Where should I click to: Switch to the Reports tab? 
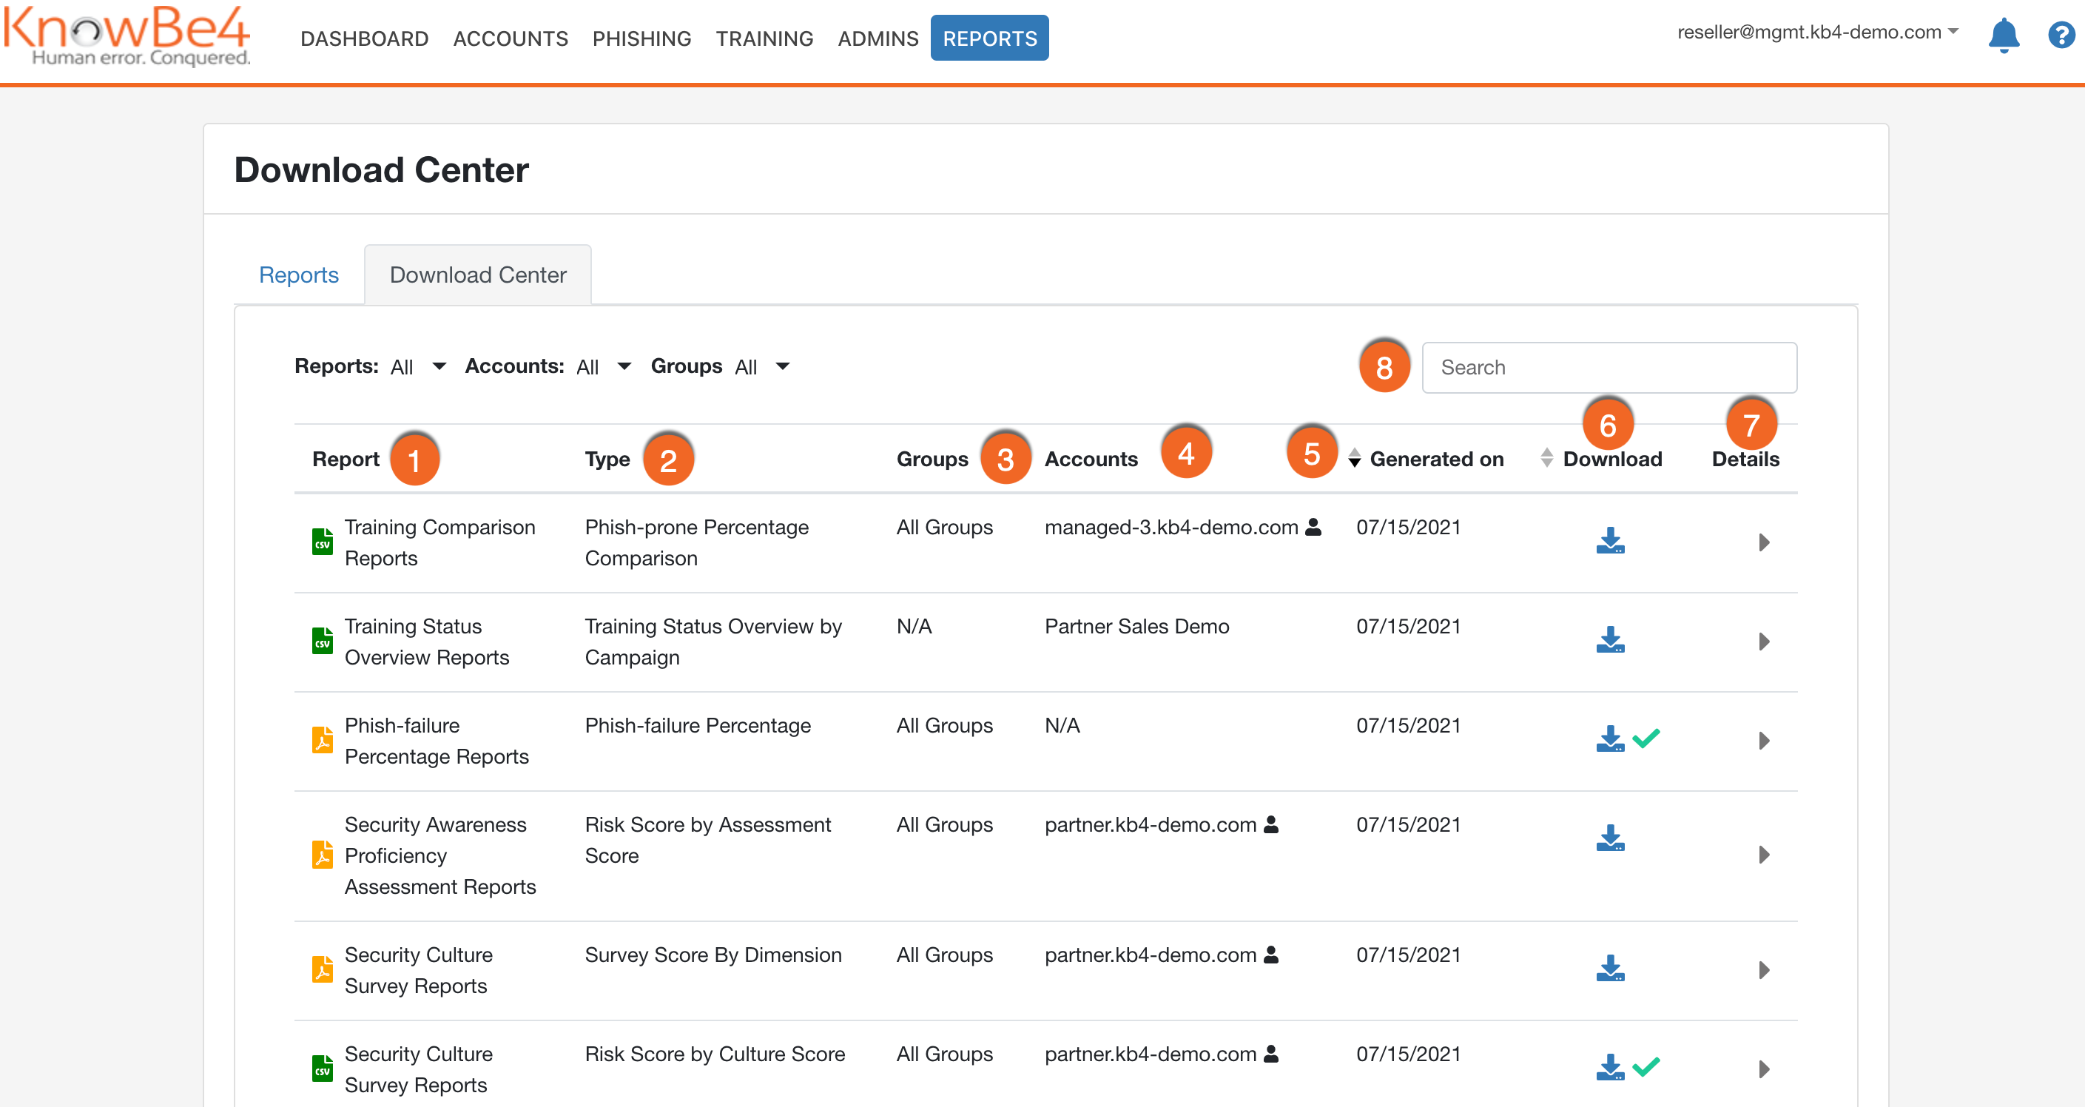(299, 275)
